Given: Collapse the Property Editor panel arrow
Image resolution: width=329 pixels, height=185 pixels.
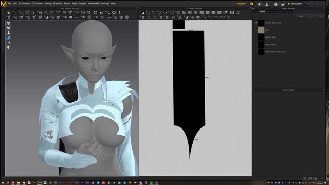Looking at the screenshot, I should [253, 90].
